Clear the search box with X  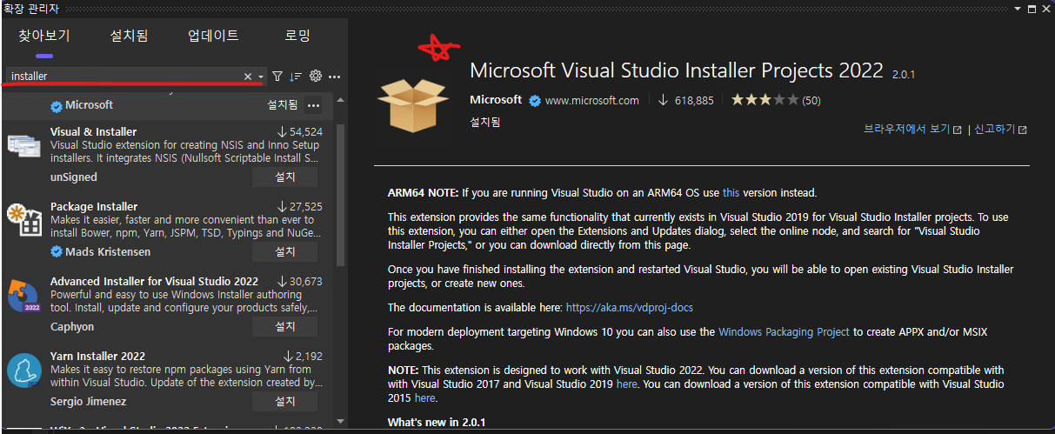[x=248, y=77]
